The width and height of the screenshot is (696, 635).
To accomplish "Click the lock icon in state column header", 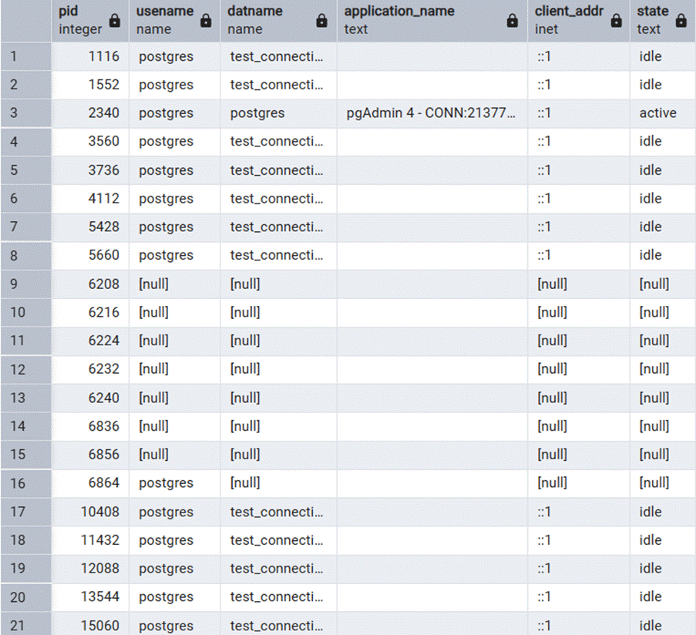I will (681, 20).
